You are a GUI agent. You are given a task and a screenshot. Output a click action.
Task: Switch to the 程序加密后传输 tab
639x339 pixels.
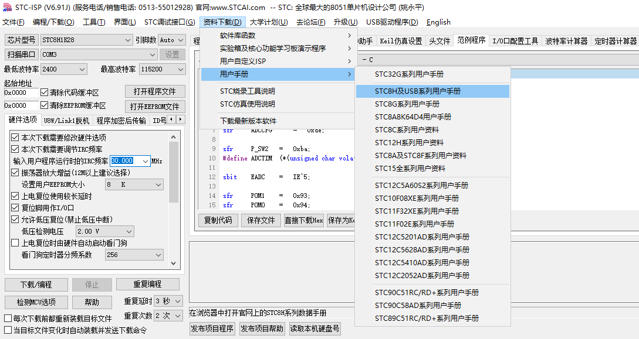(x=121, y=120)
